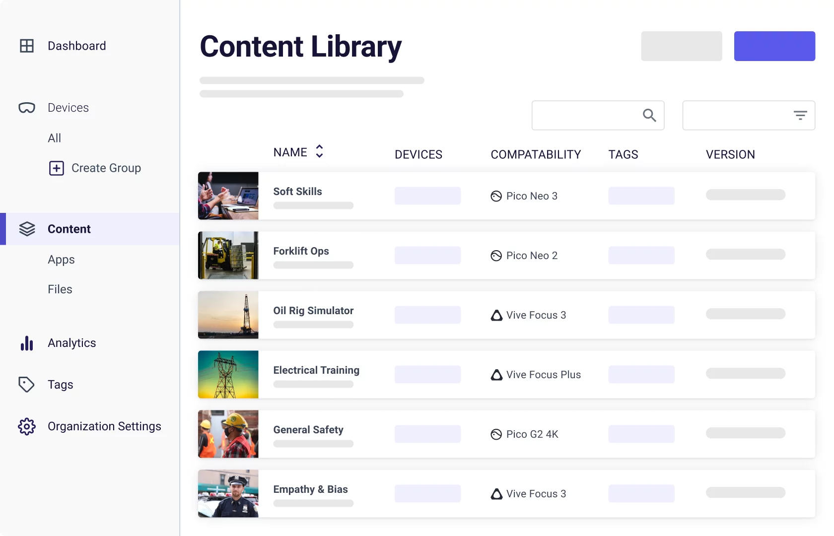Click the search magnifier icon
This screenshot has width=834, height=536.
point(649,115)
